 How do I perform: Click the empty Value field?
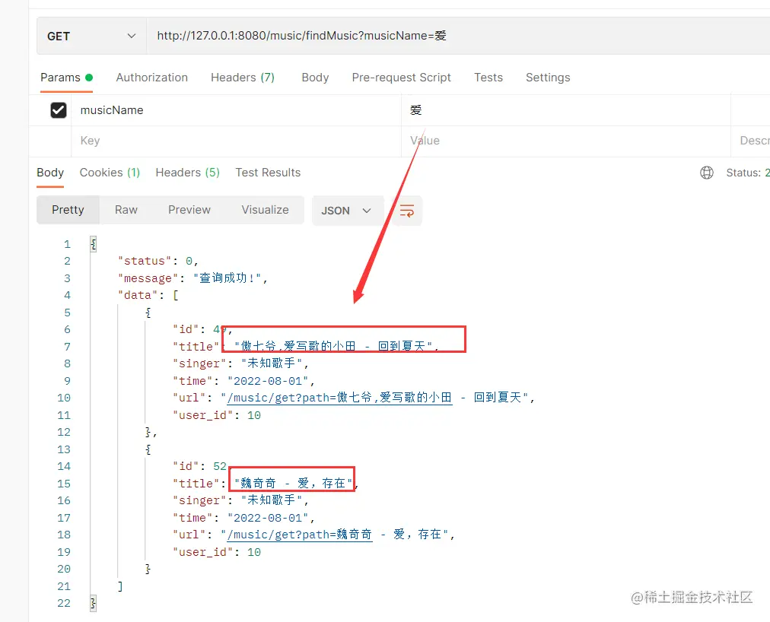[x=566, y=141]
